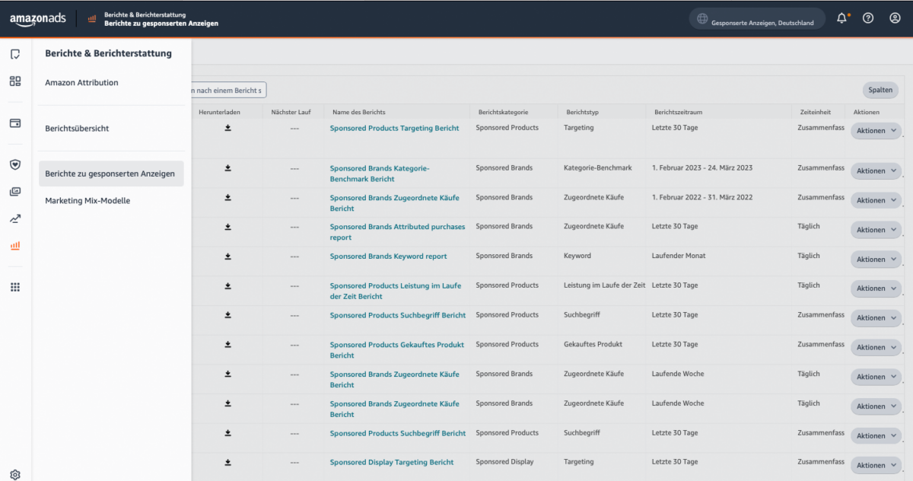Expand Aktionen for the Attributed purchases report
The width and height of the screenshot is (913, 481).
click(876, 230)
